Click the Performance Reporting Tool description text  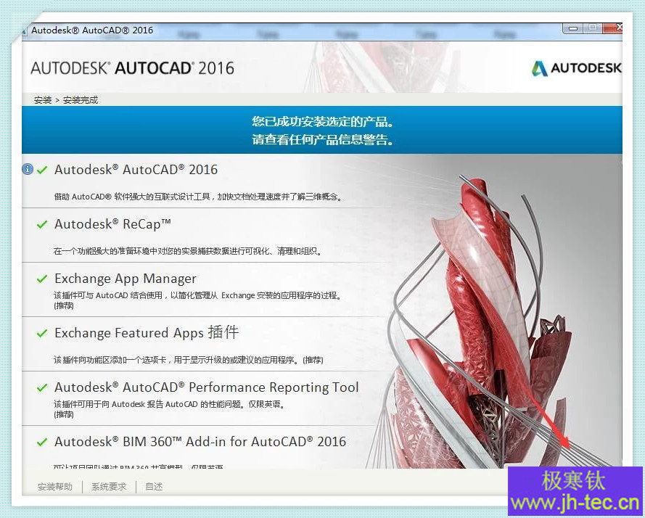[170, 409]
